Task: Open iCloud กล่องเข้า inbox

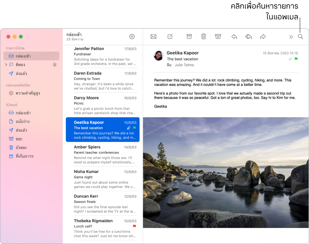Action: (x=31, y=113)
